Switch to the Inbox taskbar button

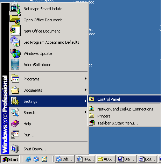pyautogui.click(x=64, y=159)
